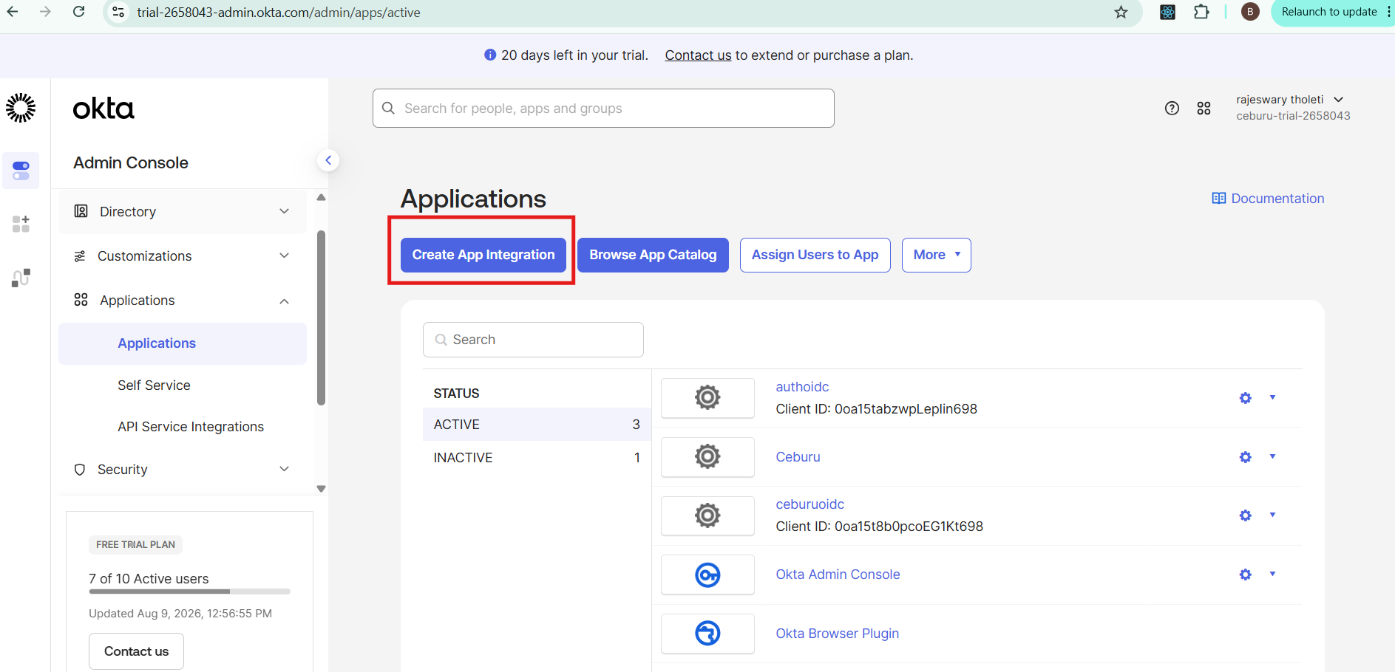Open site information icon in address bar

point(118,12)
